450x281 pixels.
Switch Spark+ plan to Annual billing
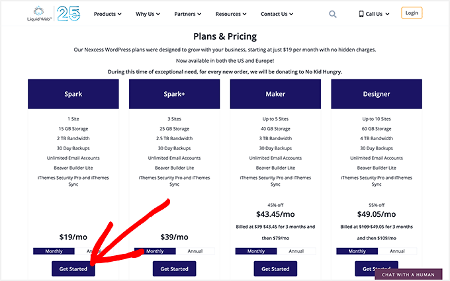[195, 251]
